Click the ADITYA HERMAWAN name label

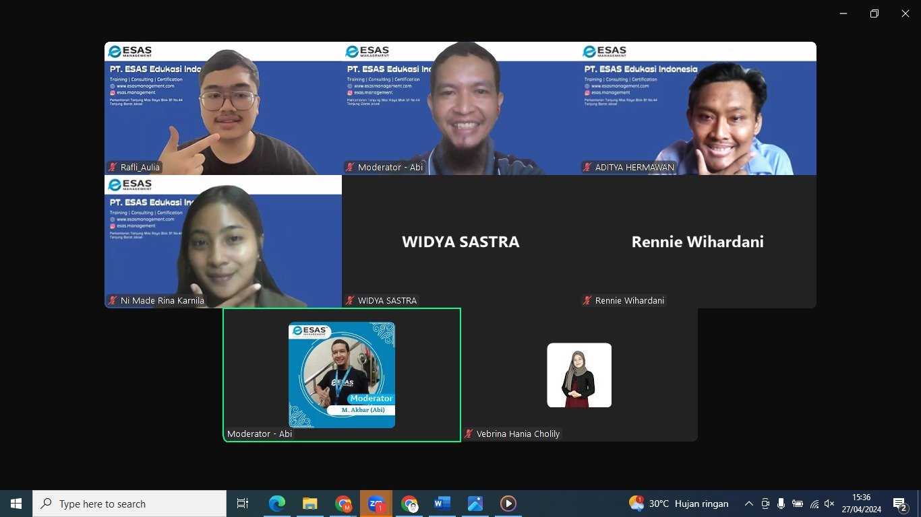[x=634, y=168]
